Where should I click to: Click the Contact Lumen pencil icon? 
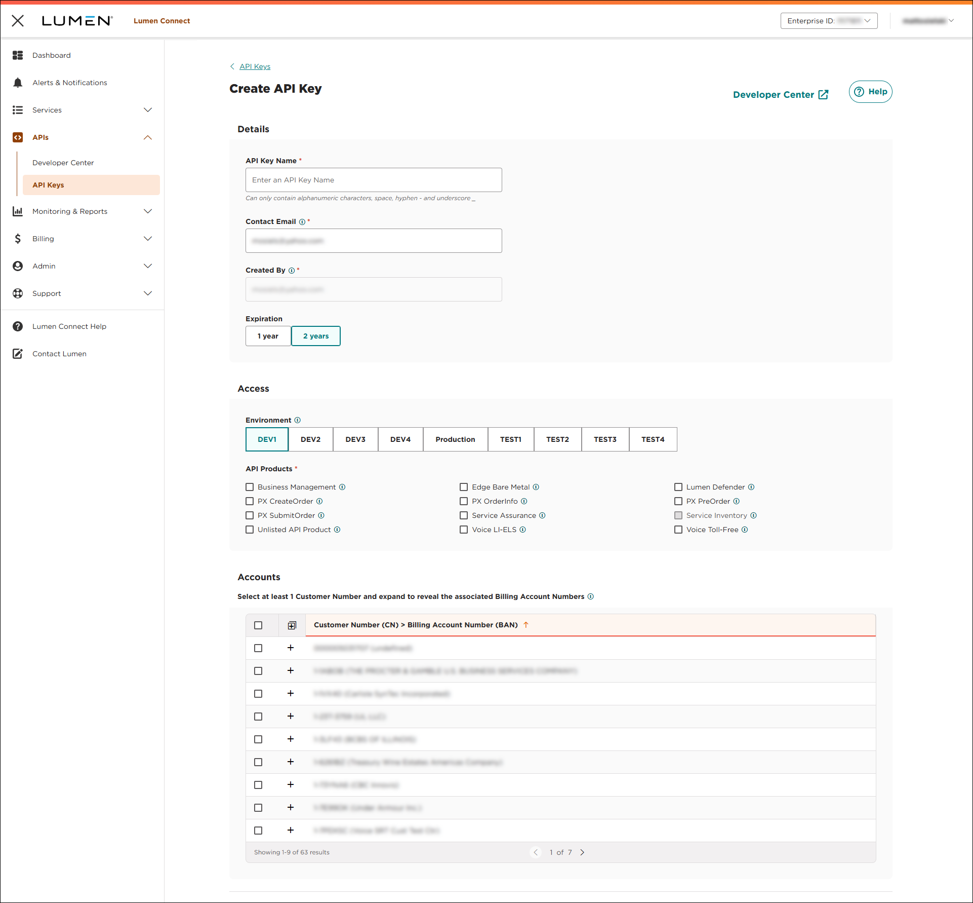coord(18,353)
